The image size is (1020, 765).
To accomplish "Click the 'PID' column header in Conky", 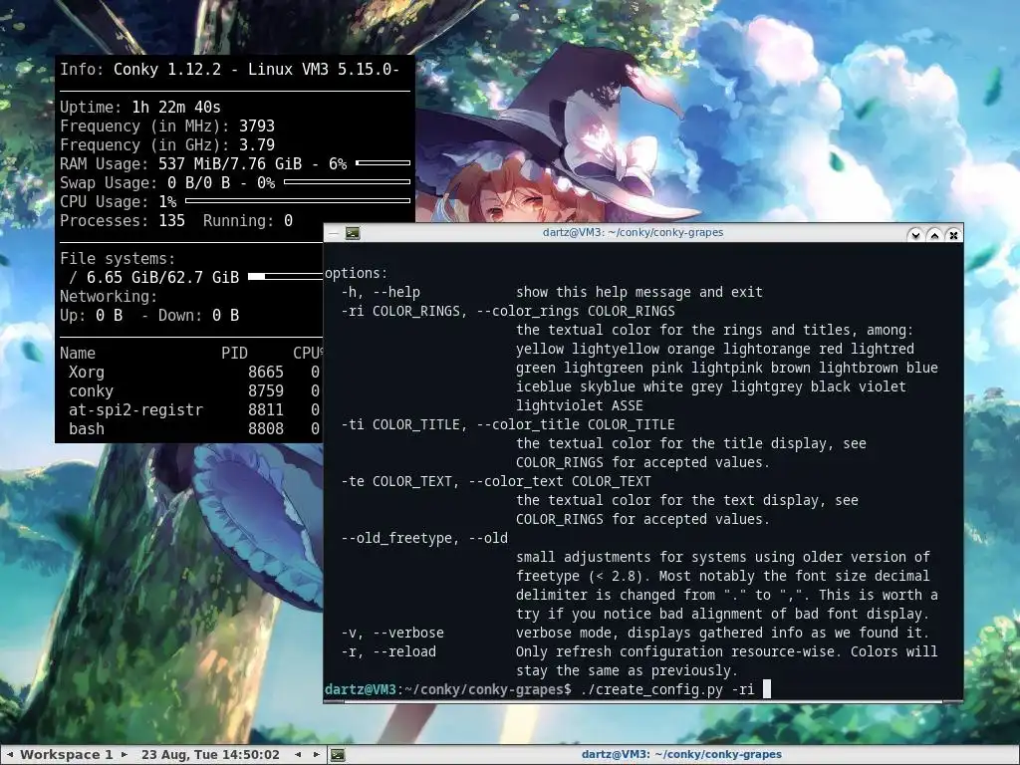I will pyautogui.click(x=234, y=354).
